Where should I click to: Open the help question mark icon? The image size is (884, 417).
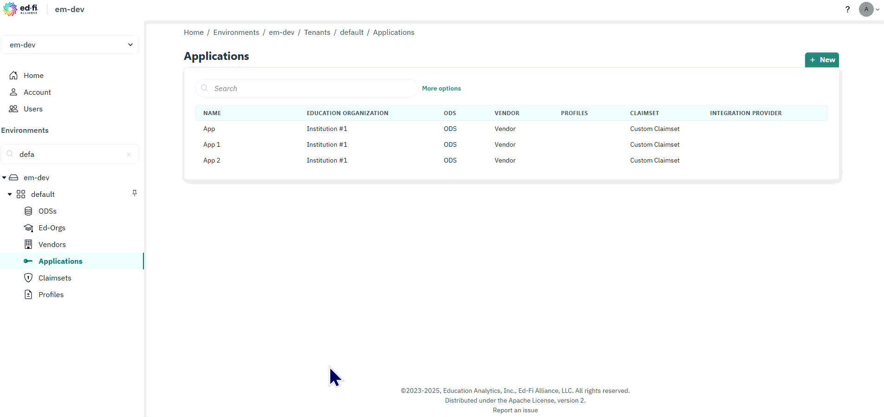point(847,9)
